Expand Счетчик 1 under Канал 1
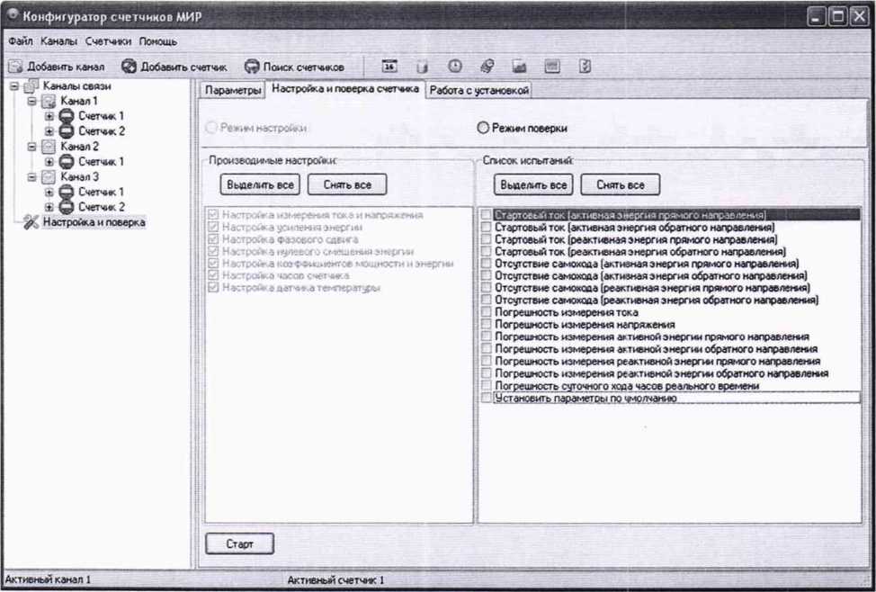Screen dimensions: 876x592 49,116
